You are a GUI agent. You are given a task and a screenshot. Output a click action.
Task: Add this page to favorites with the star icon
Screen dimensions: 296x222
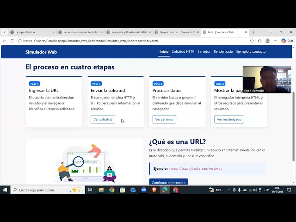[x=252, y=41]
